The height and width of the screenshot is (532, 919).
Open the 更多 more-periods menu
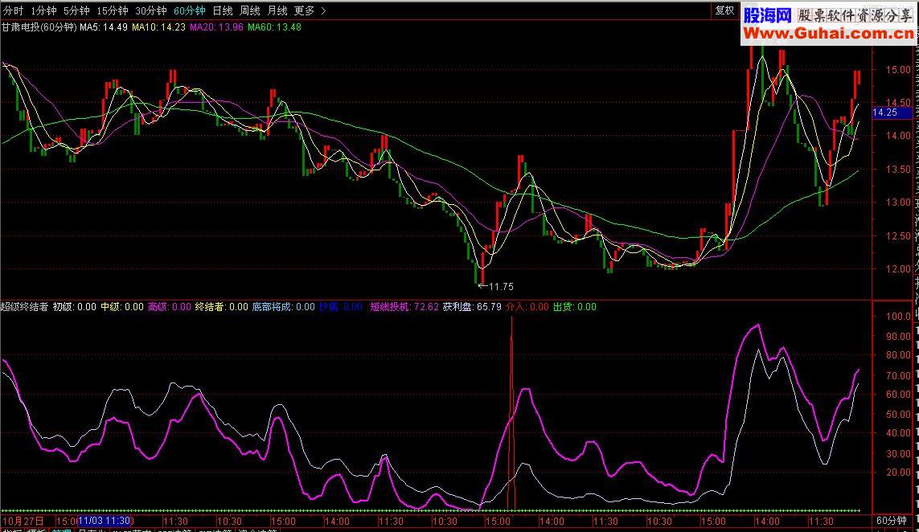304,10
